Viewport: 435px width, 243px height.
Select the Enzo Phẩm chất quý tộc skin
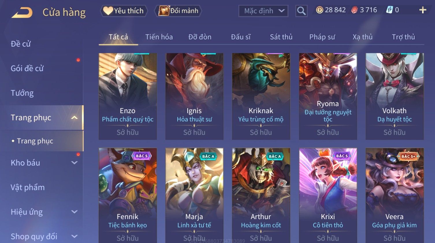point(128,96)
